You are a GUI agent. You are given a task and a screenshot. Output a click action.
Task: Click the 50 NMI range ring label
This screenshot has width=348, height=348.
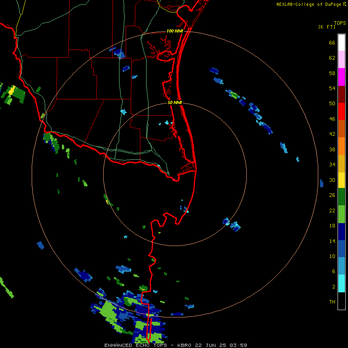(175, 102)
